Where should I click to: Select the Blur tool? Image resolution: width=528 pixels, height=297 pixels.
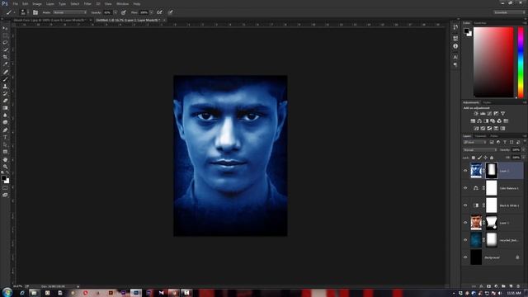[x=5, y=115]
